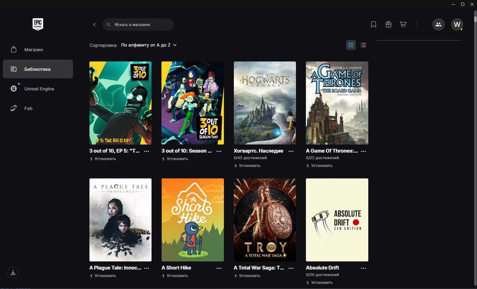This screenshot has width=477, height=289.
Task: Open the gift redeem icon
Action: click(x=388, y=24)
